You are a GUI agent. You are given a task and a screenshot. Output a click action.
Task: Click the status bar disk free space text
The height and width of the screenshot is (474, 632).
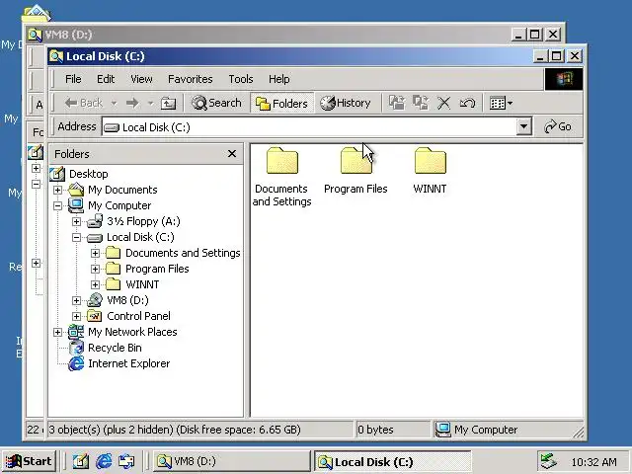point(239,430)
